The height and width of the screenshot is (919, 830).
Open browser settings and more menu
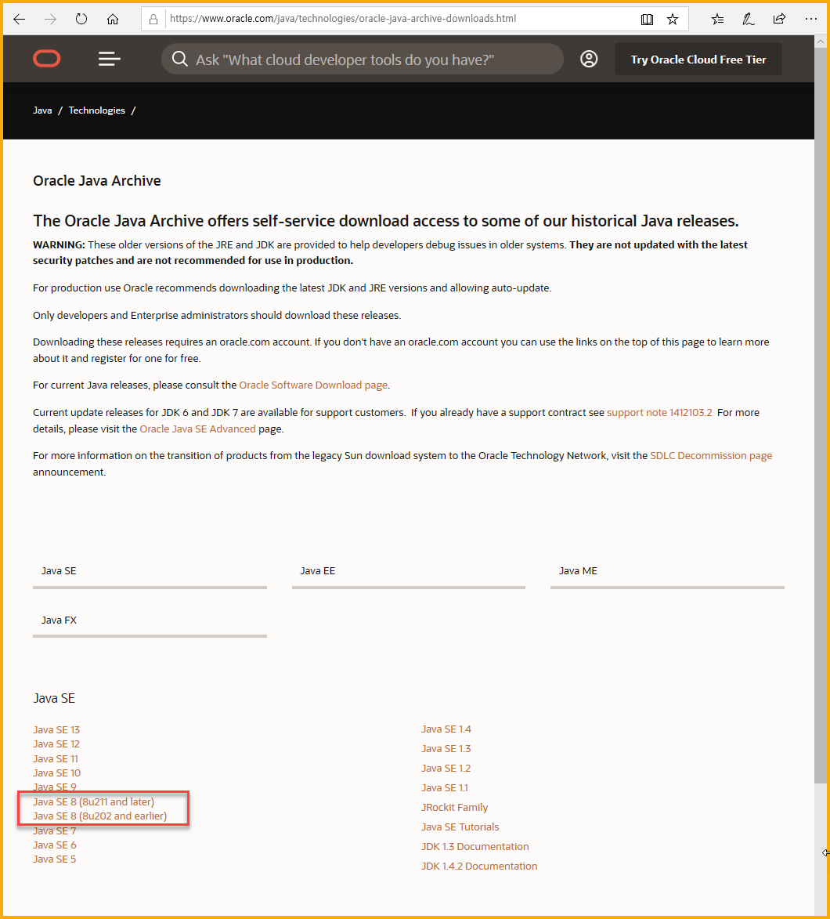pyautogui.click(x=810, y=19)
